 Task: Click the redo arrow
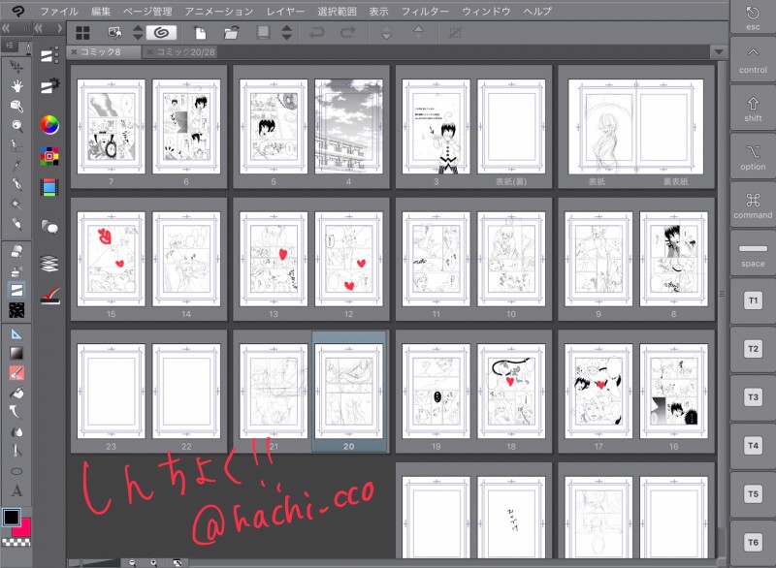[x=348, y=33]
